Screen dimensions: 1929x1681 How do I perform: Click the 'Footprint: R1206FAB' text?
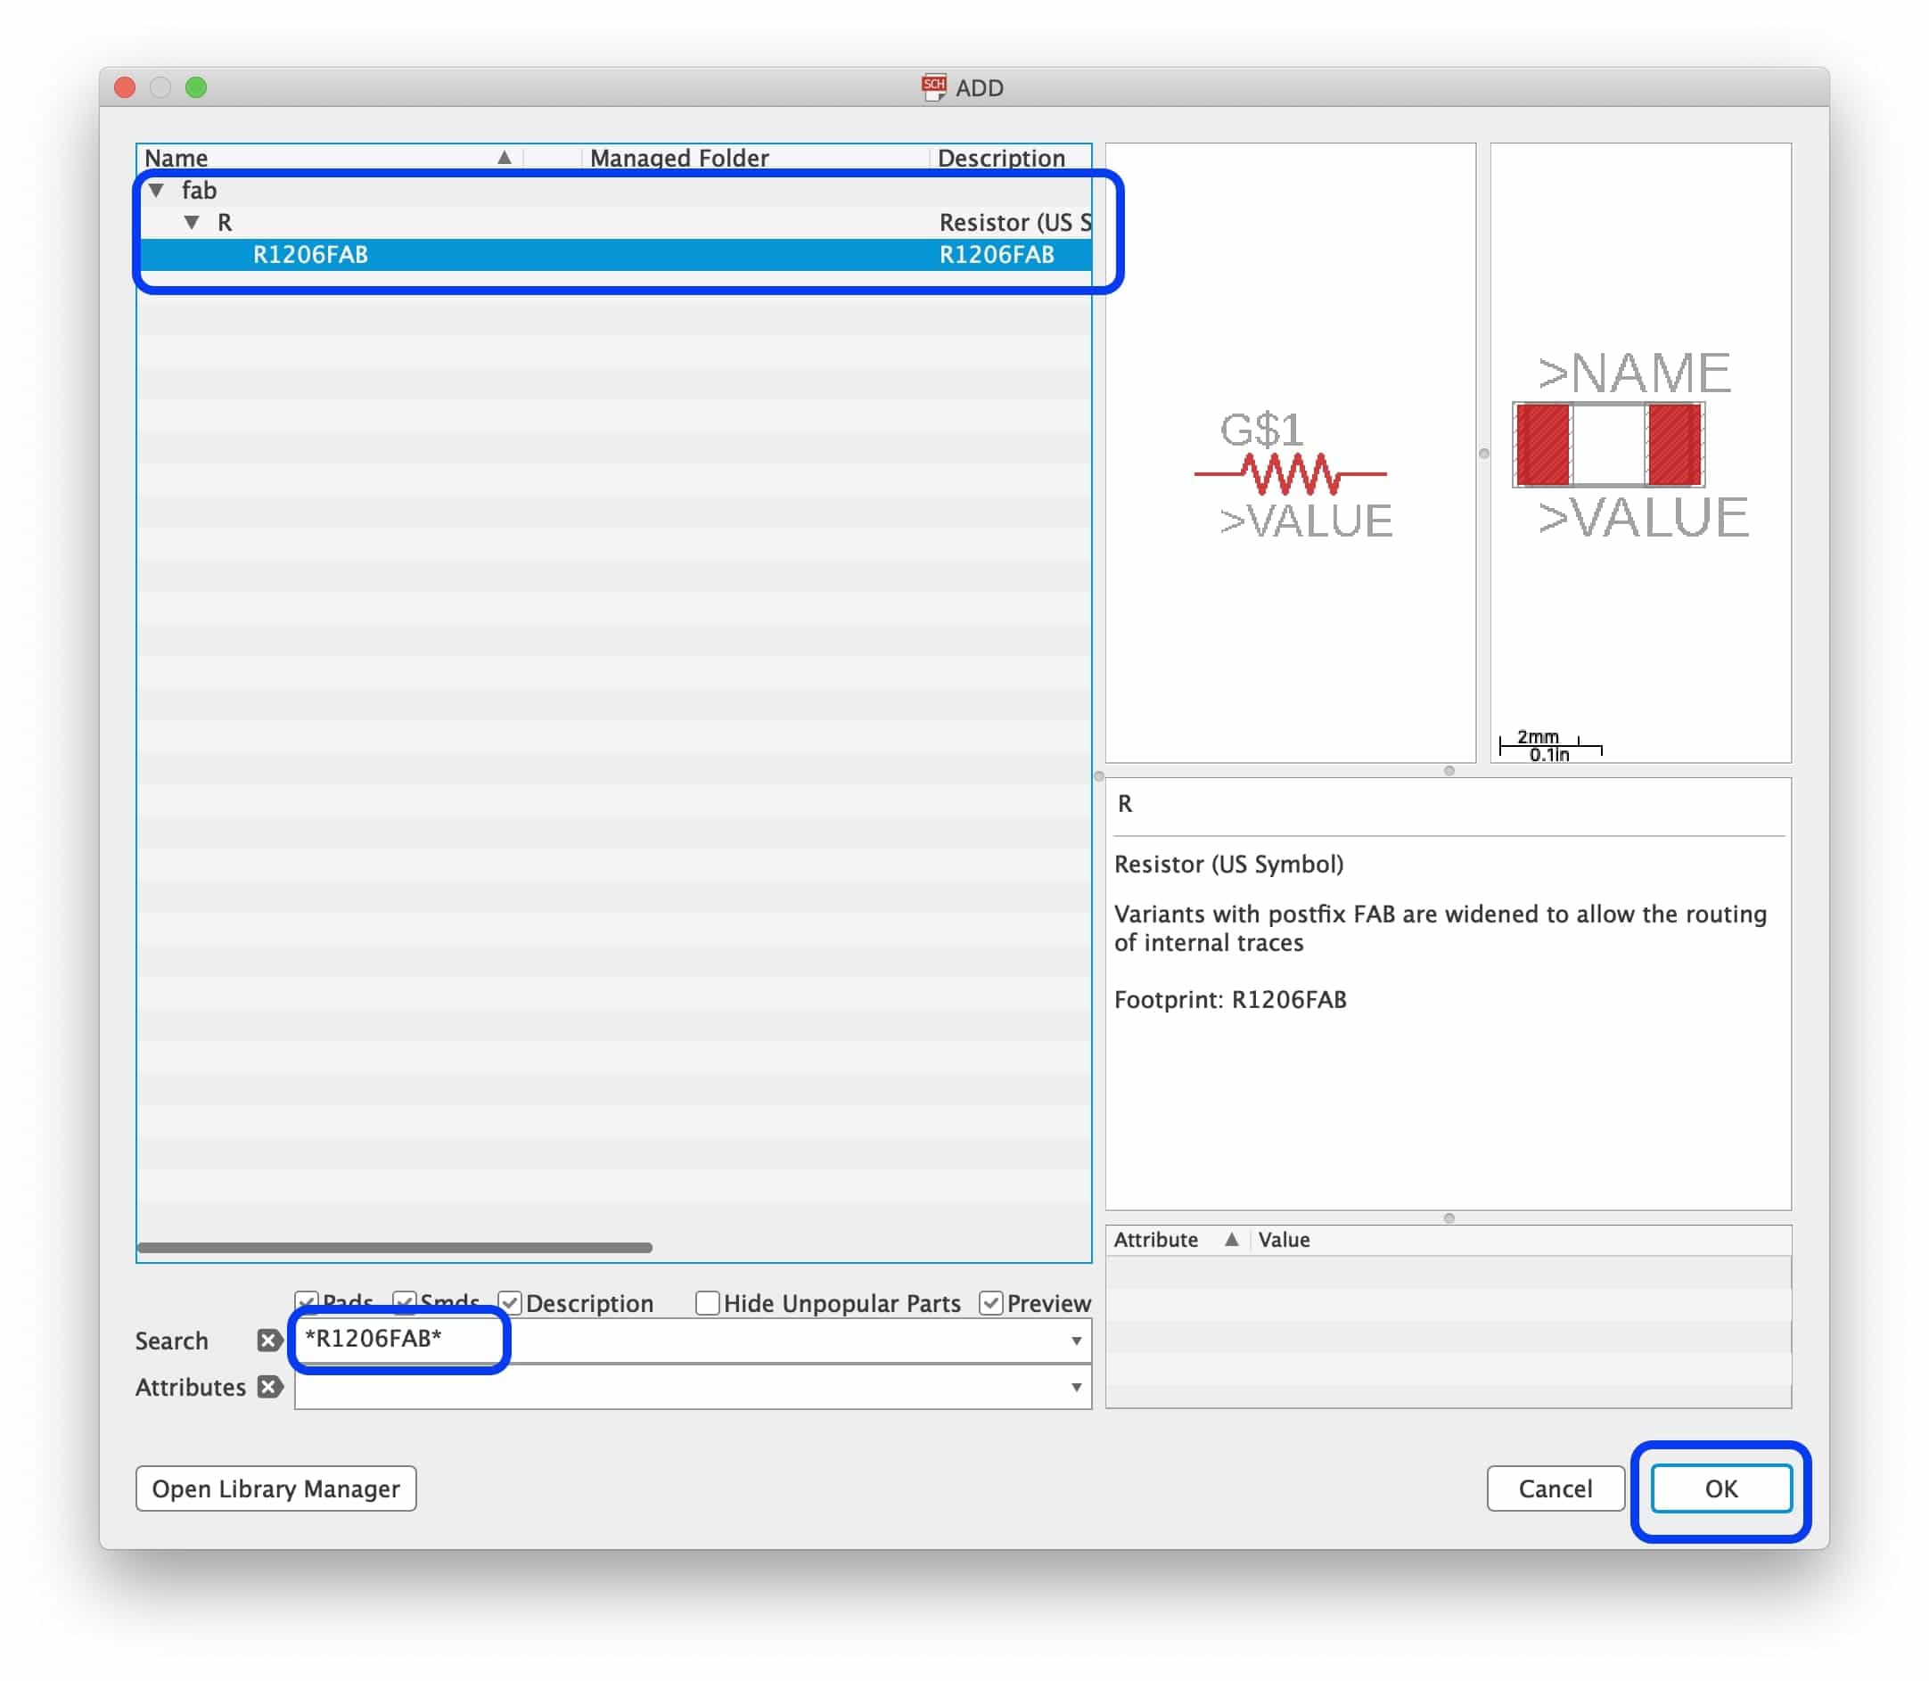click(1230, 1000)
